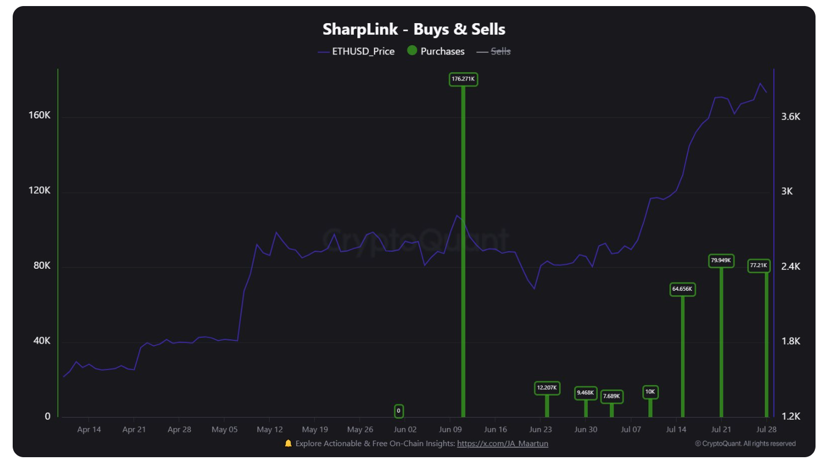Click the 0 purchase marker near Jun 02
The image size is (826, 466).
(x=399, y=411)
